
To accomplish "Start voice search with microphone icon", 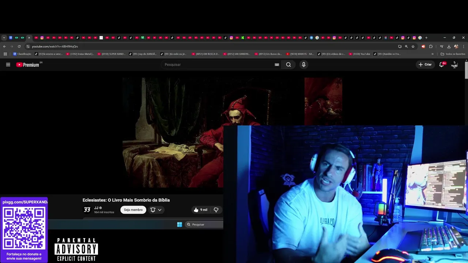I will (303, 65).
